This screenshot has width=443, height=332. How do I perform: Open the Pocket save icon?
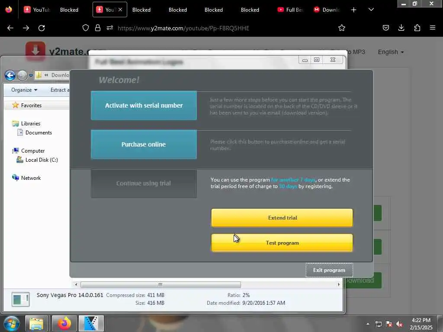coord(385,28)
